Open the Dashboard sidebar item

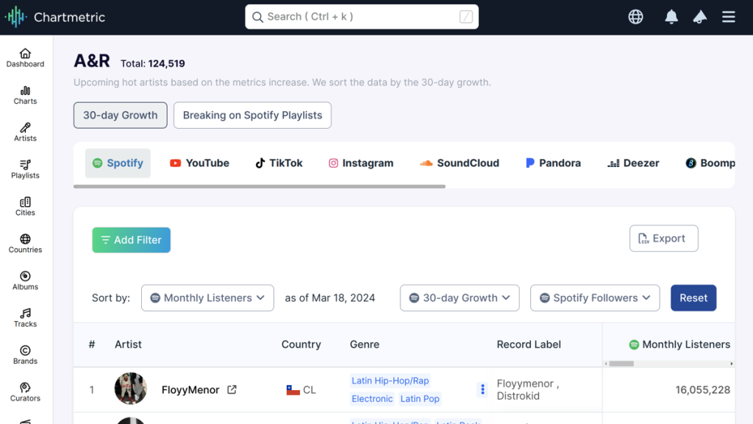(25, 57)
